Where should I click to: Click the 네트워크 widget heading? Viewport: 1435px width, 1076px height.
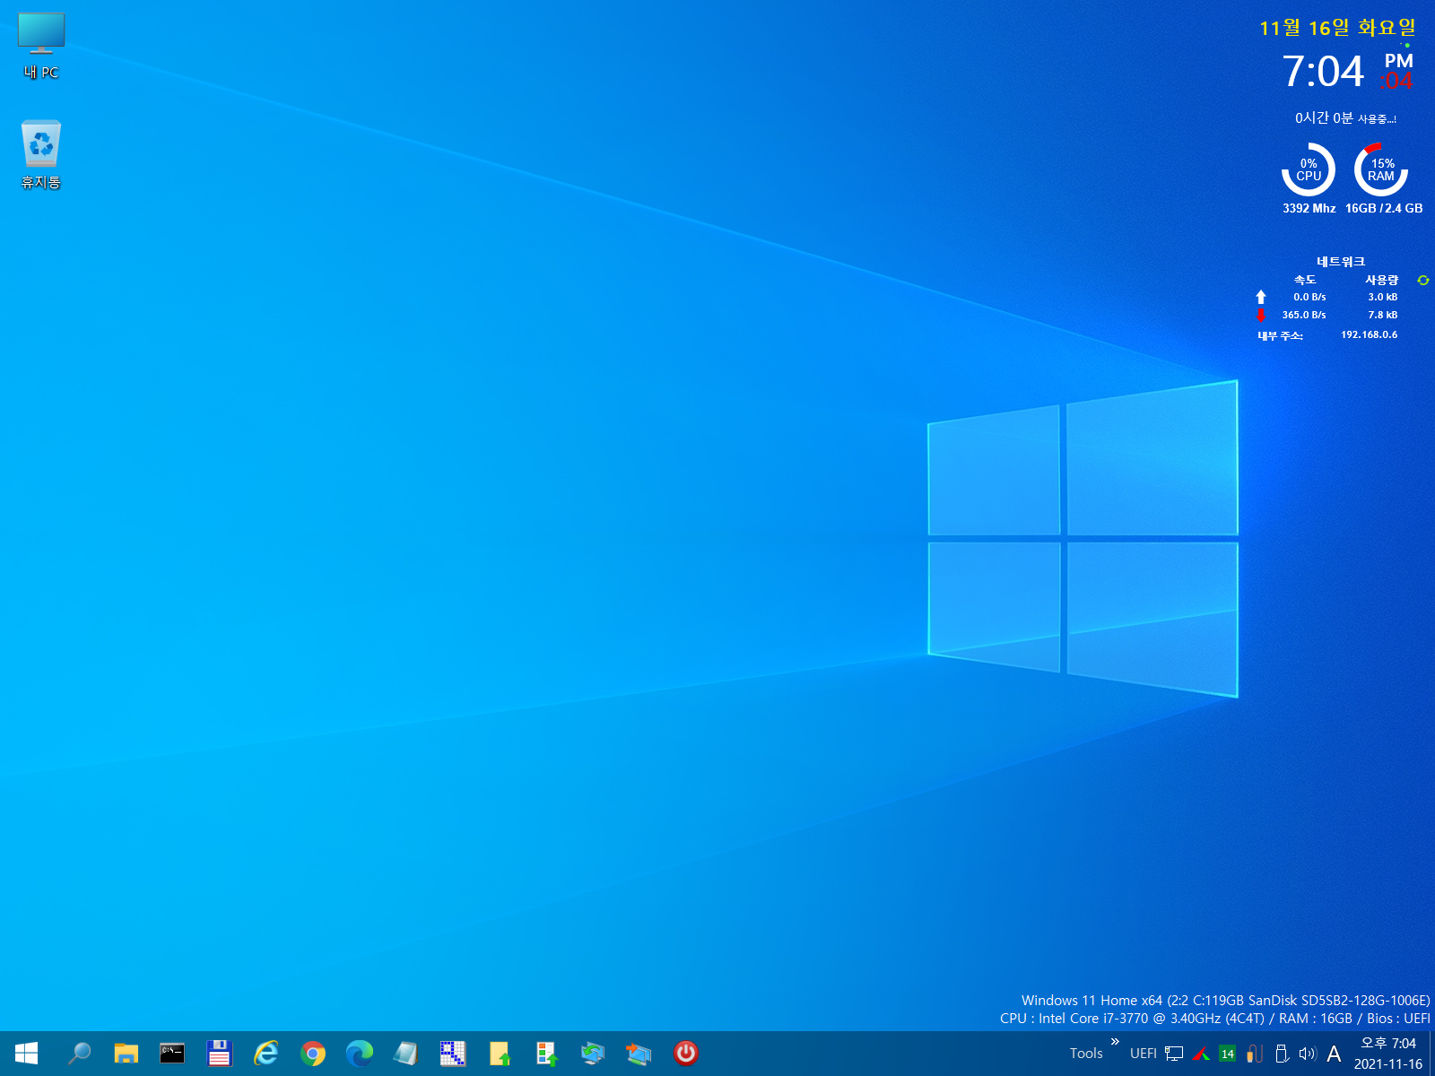point(1341,262)
